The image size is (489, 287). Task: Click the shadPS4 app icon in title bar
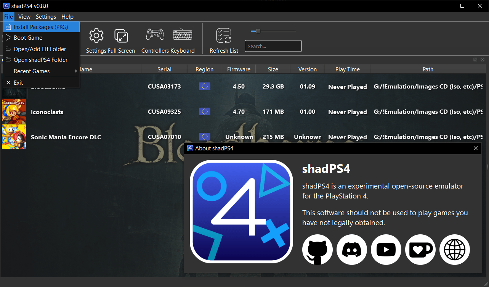point(6,6)
